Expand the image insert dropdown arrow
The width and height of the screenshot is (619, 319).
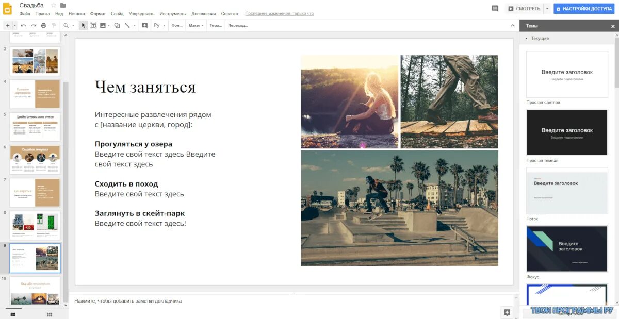click(x=110, y=25)
